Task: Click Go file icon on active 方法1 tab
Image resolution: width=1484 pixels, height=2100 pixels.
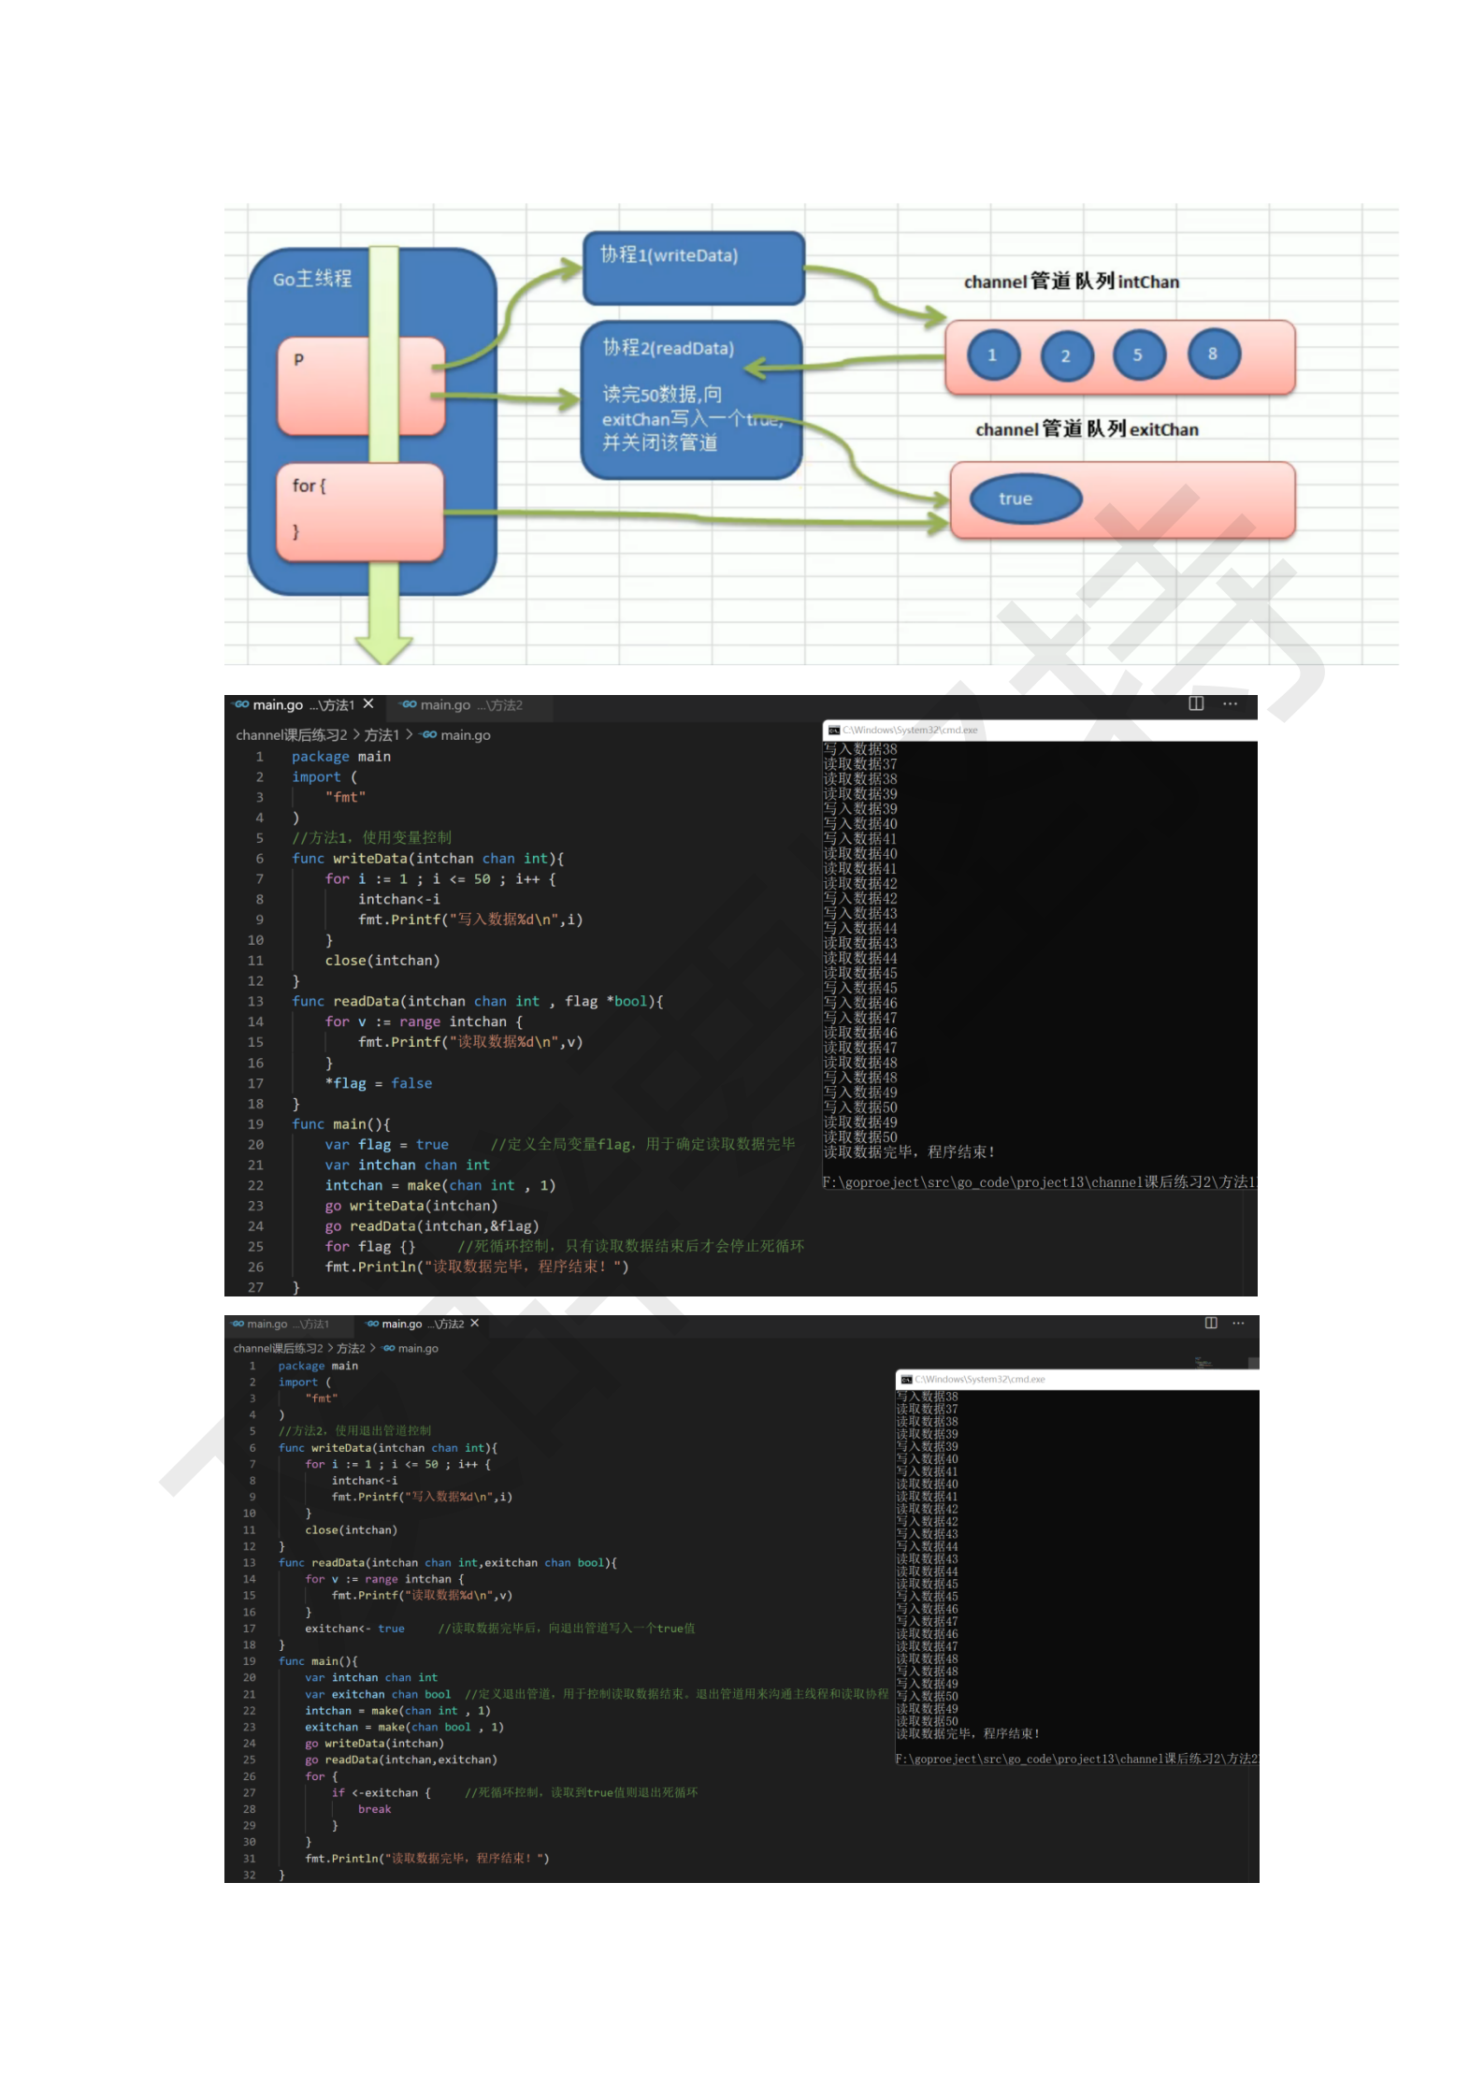Action: click(x=242, y=704)
